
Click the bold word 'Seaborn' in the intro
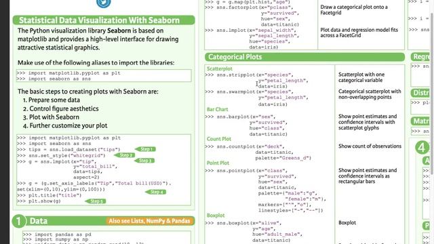pos(119,30)
